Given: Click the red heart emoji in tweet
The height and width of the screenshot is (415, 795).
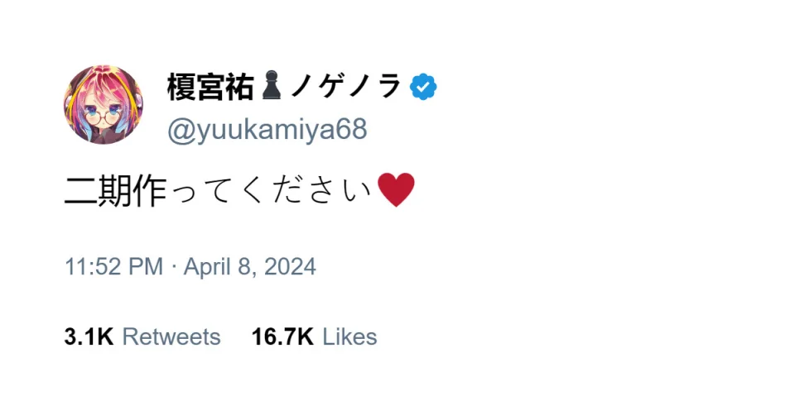Looking at the screenshot, I should click(396, 190).
